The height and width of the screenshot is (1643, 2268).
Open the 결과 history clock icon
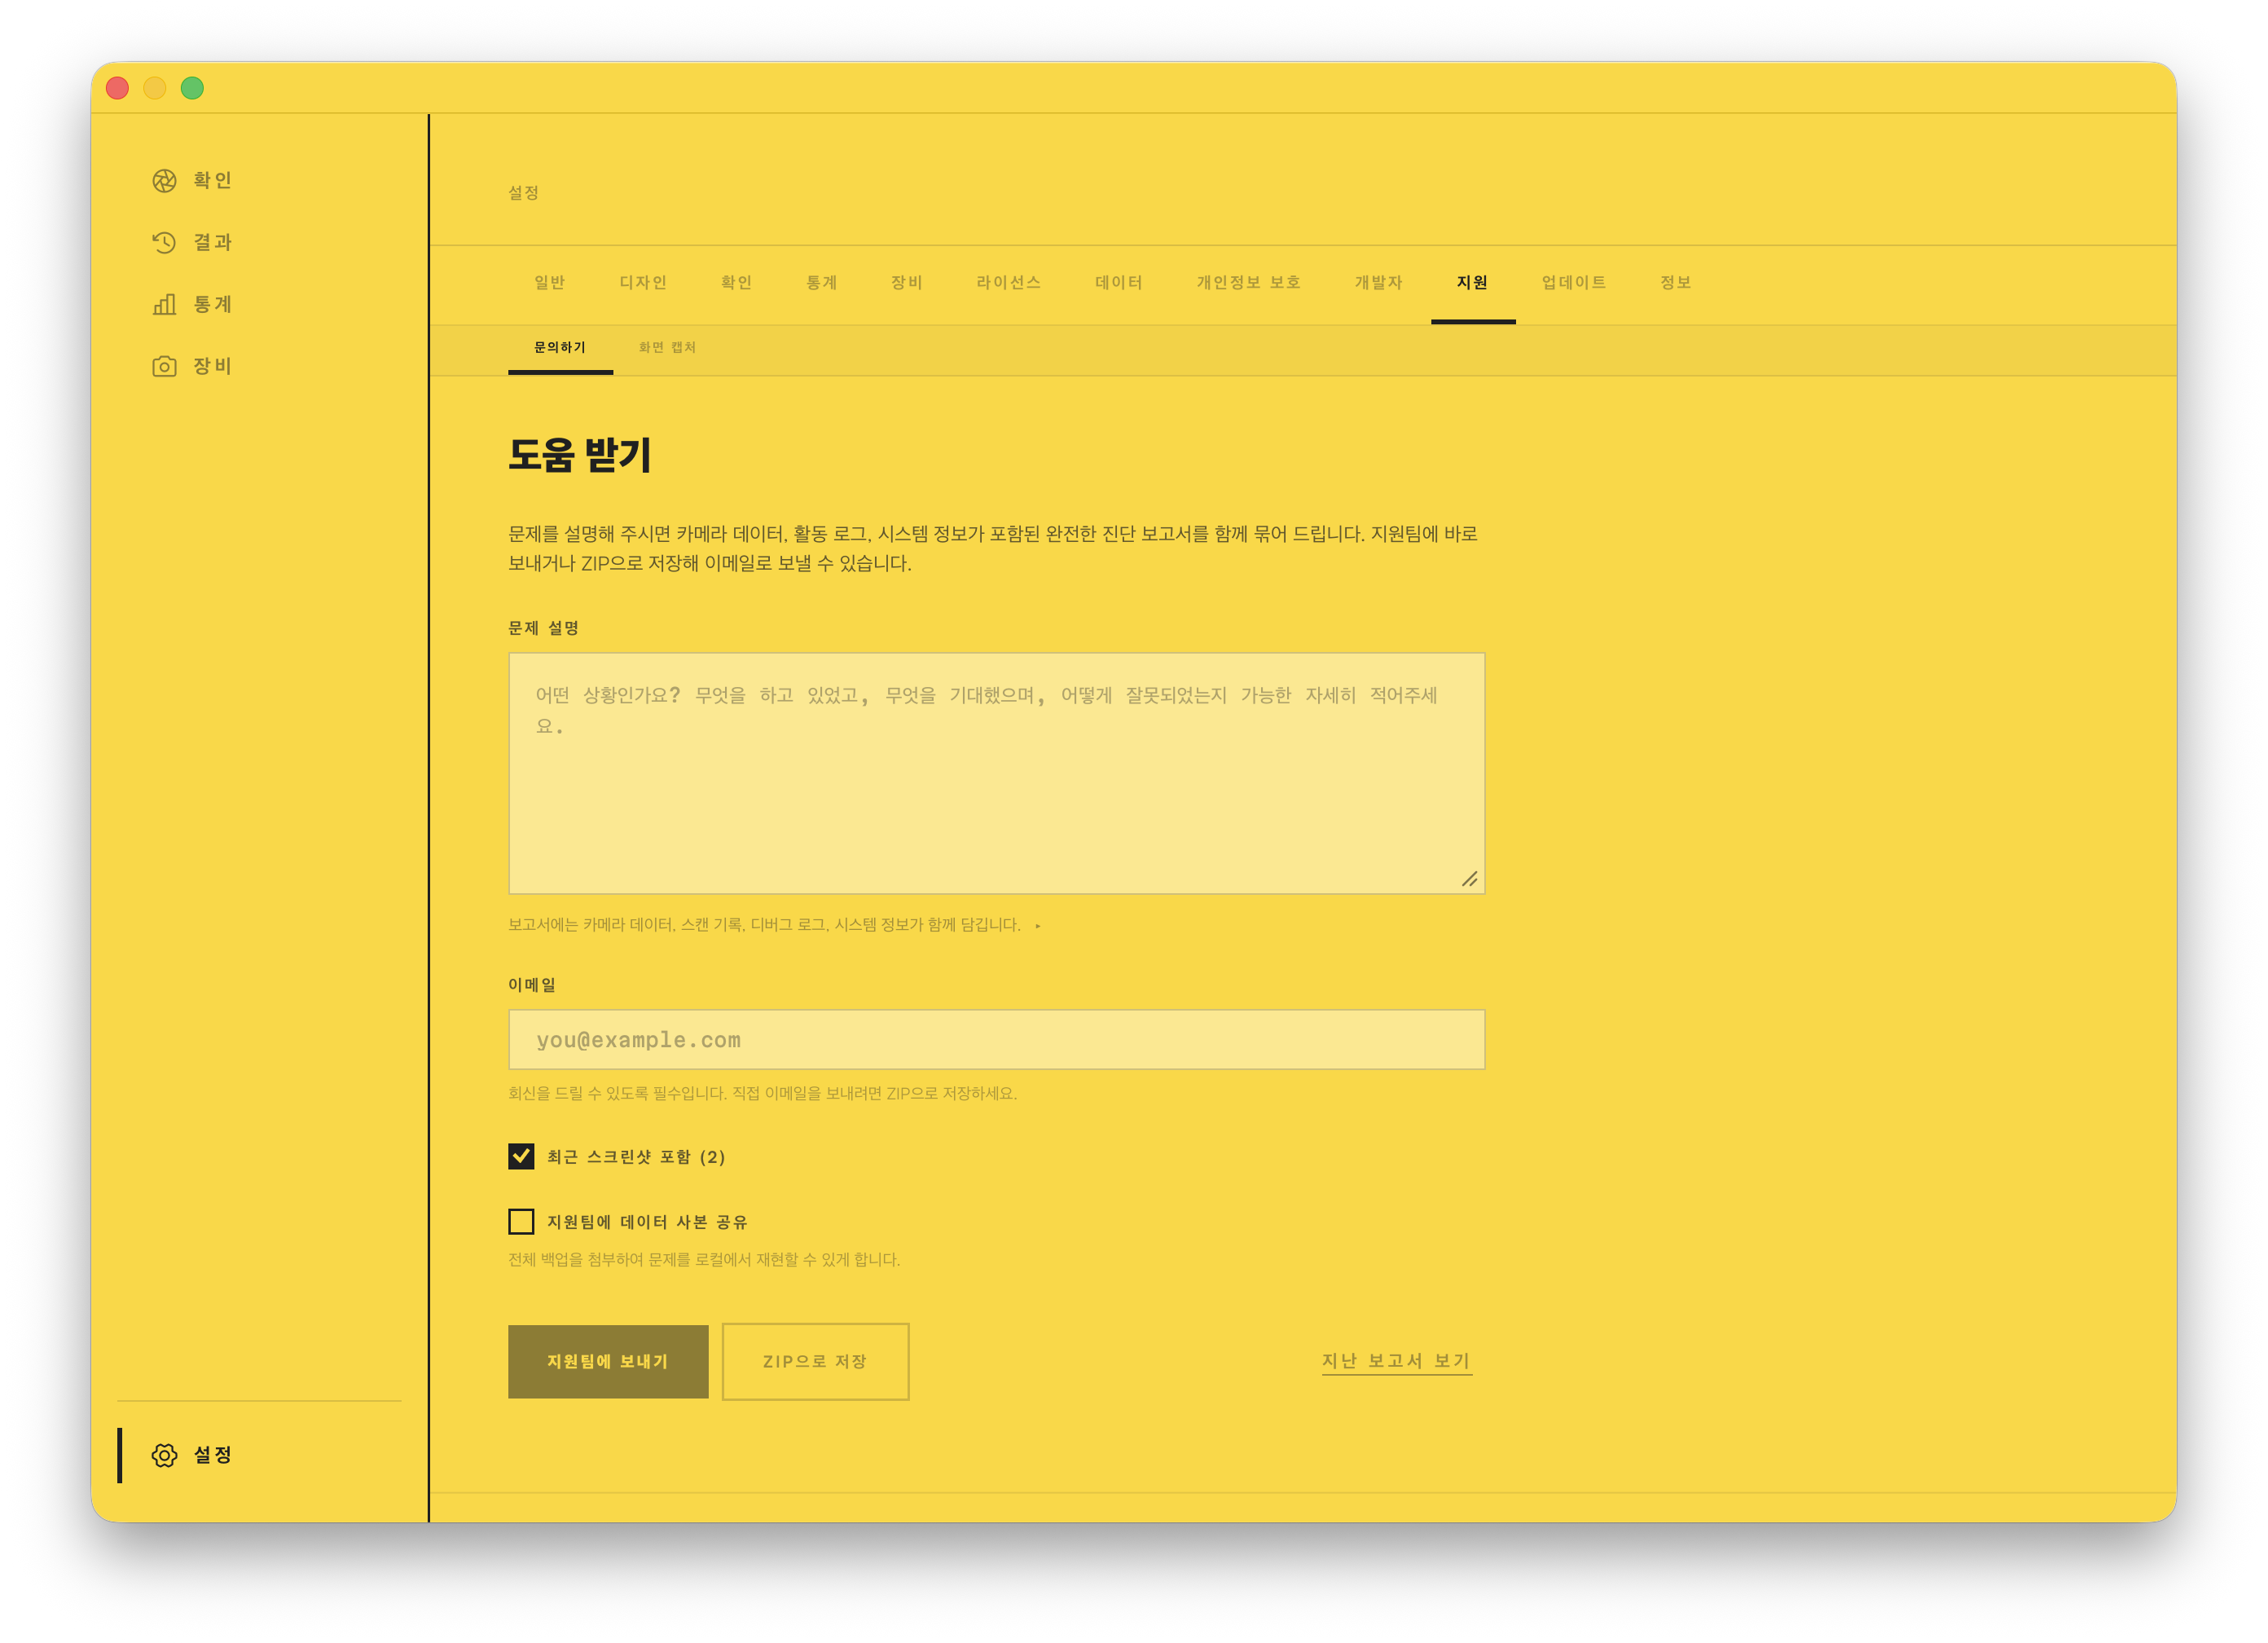tap(164, 242)
